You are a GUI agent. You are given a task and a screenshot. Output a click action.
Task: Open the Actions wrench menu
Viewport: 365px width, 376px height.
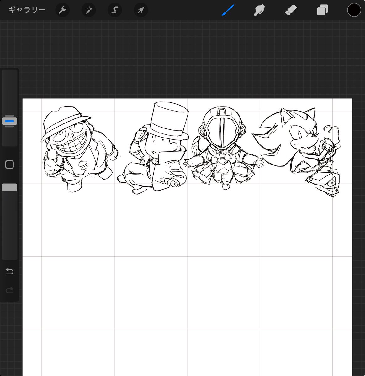tap(62, 10)
